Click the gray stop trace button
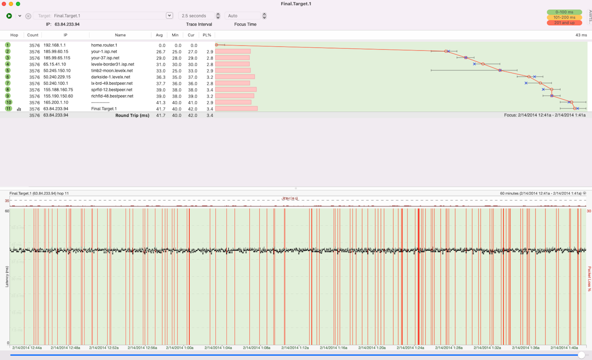This screenshot has width=592, height=360. [x=28, y=16]
